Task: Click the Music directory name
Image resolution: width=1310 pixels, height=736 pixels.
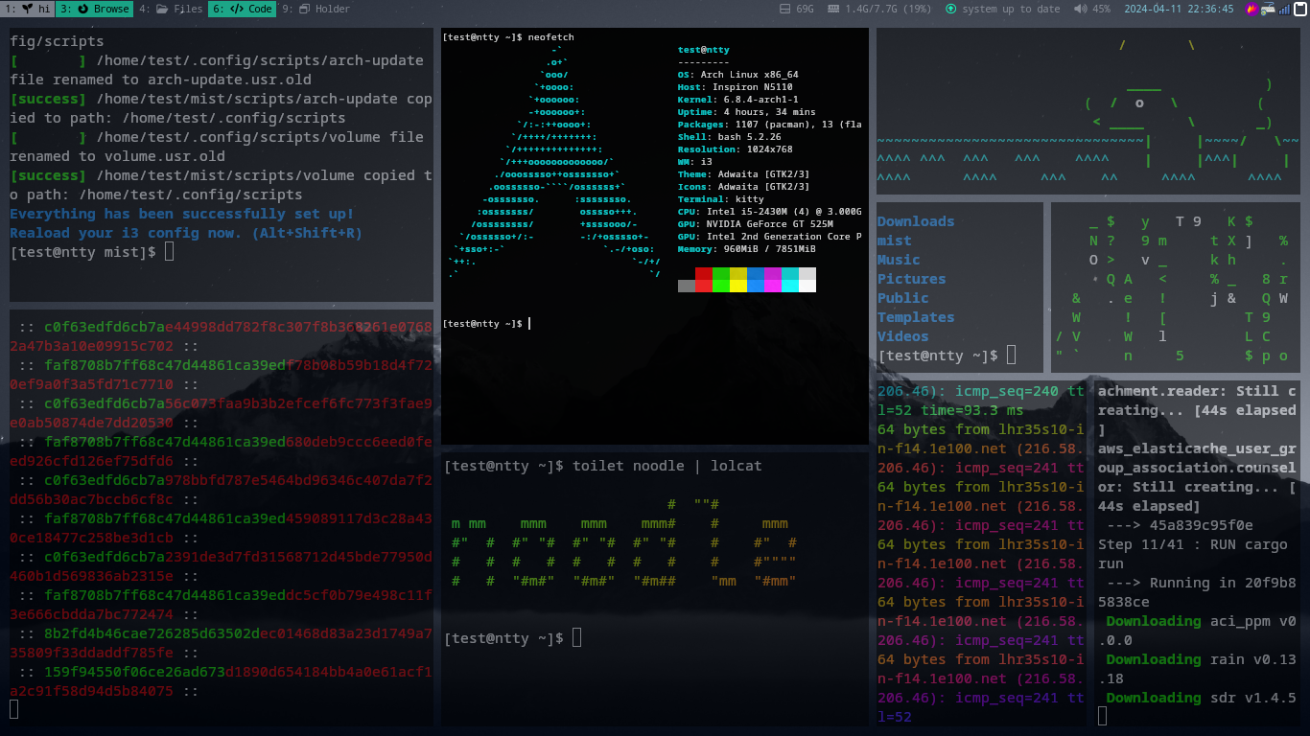Action: coord(899,260)
